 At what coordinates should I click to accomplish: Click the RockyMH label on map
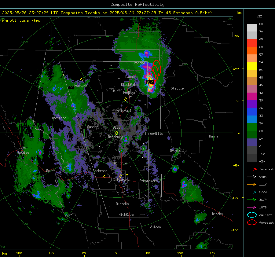tap(81, 86)
